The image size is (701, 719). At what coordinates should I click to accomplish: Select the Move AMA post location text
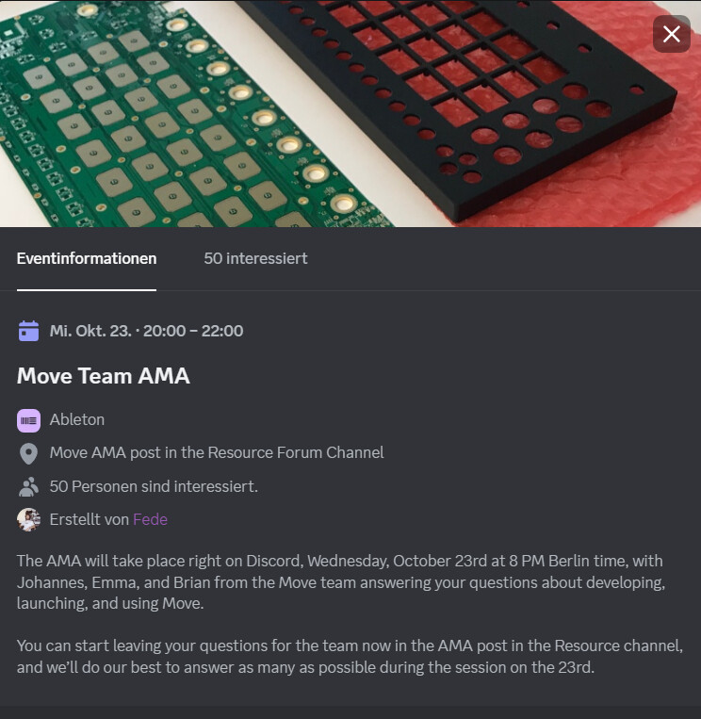[217, 452]
